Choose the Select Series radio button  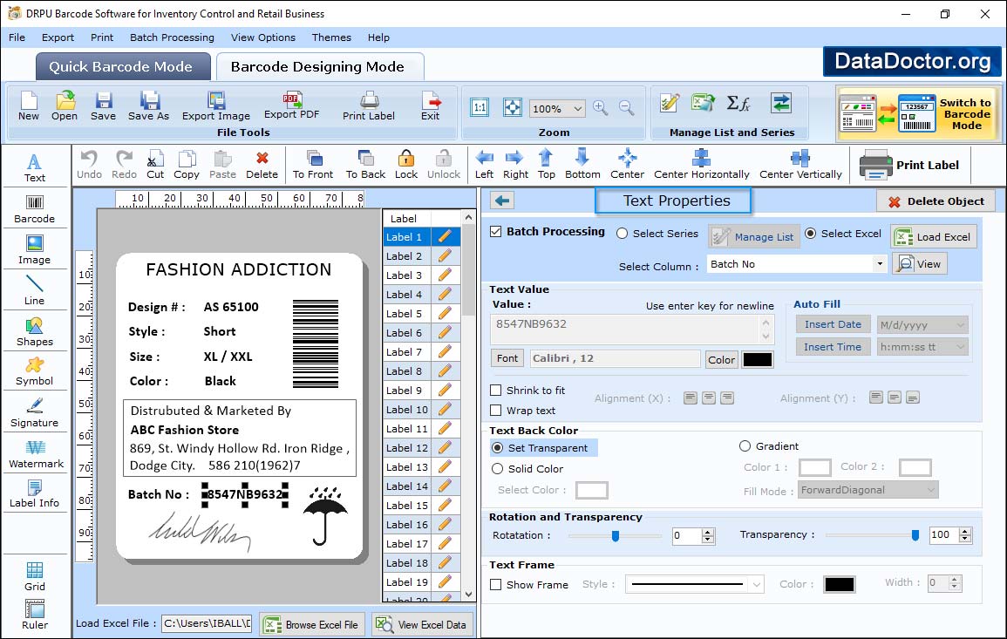tap(622, 234)
